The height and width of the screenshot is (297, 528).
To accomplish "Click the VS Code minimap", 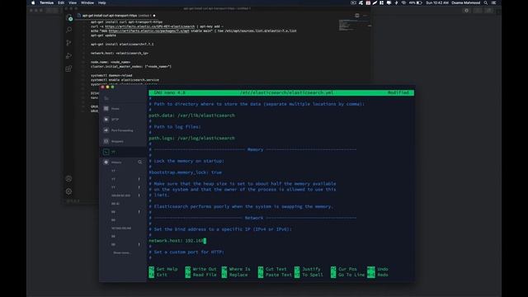I will (x=355, y=26).
